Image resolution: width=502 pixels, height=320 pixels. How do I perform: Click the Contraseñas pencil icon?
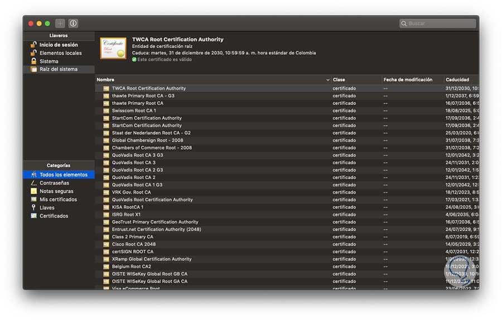pos(33,183)
